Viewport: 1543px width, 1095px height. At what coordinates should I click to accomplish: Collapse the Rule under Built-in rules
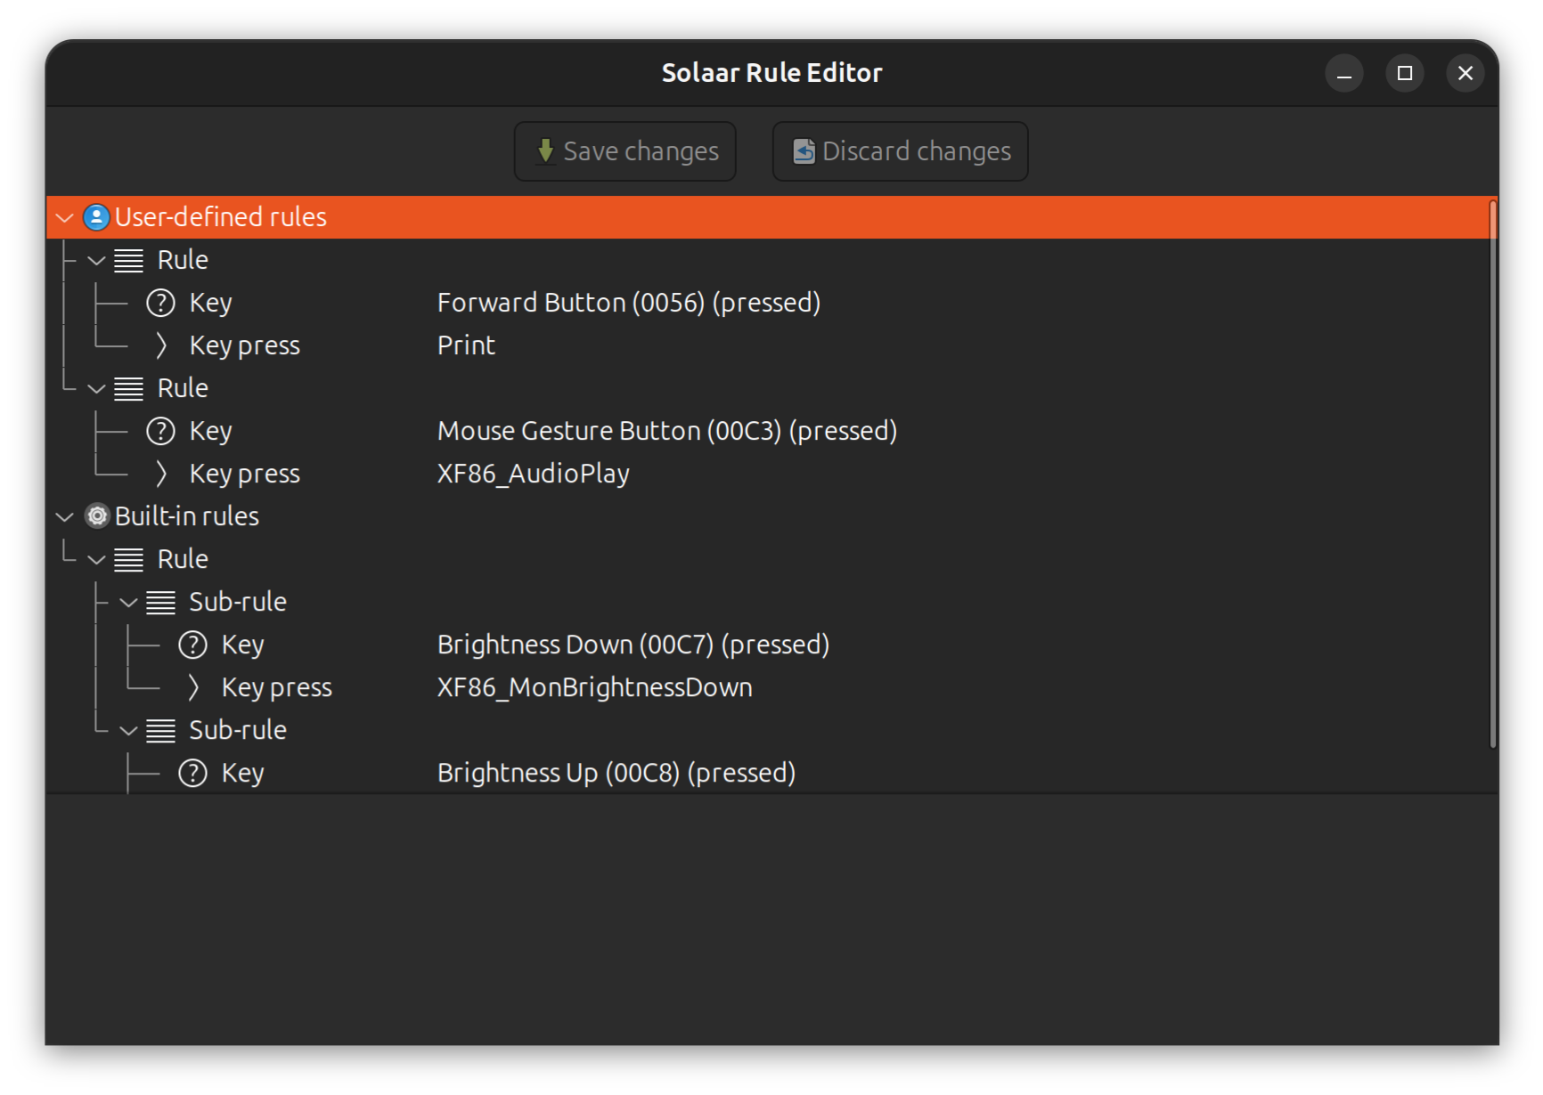click(96, 560)
